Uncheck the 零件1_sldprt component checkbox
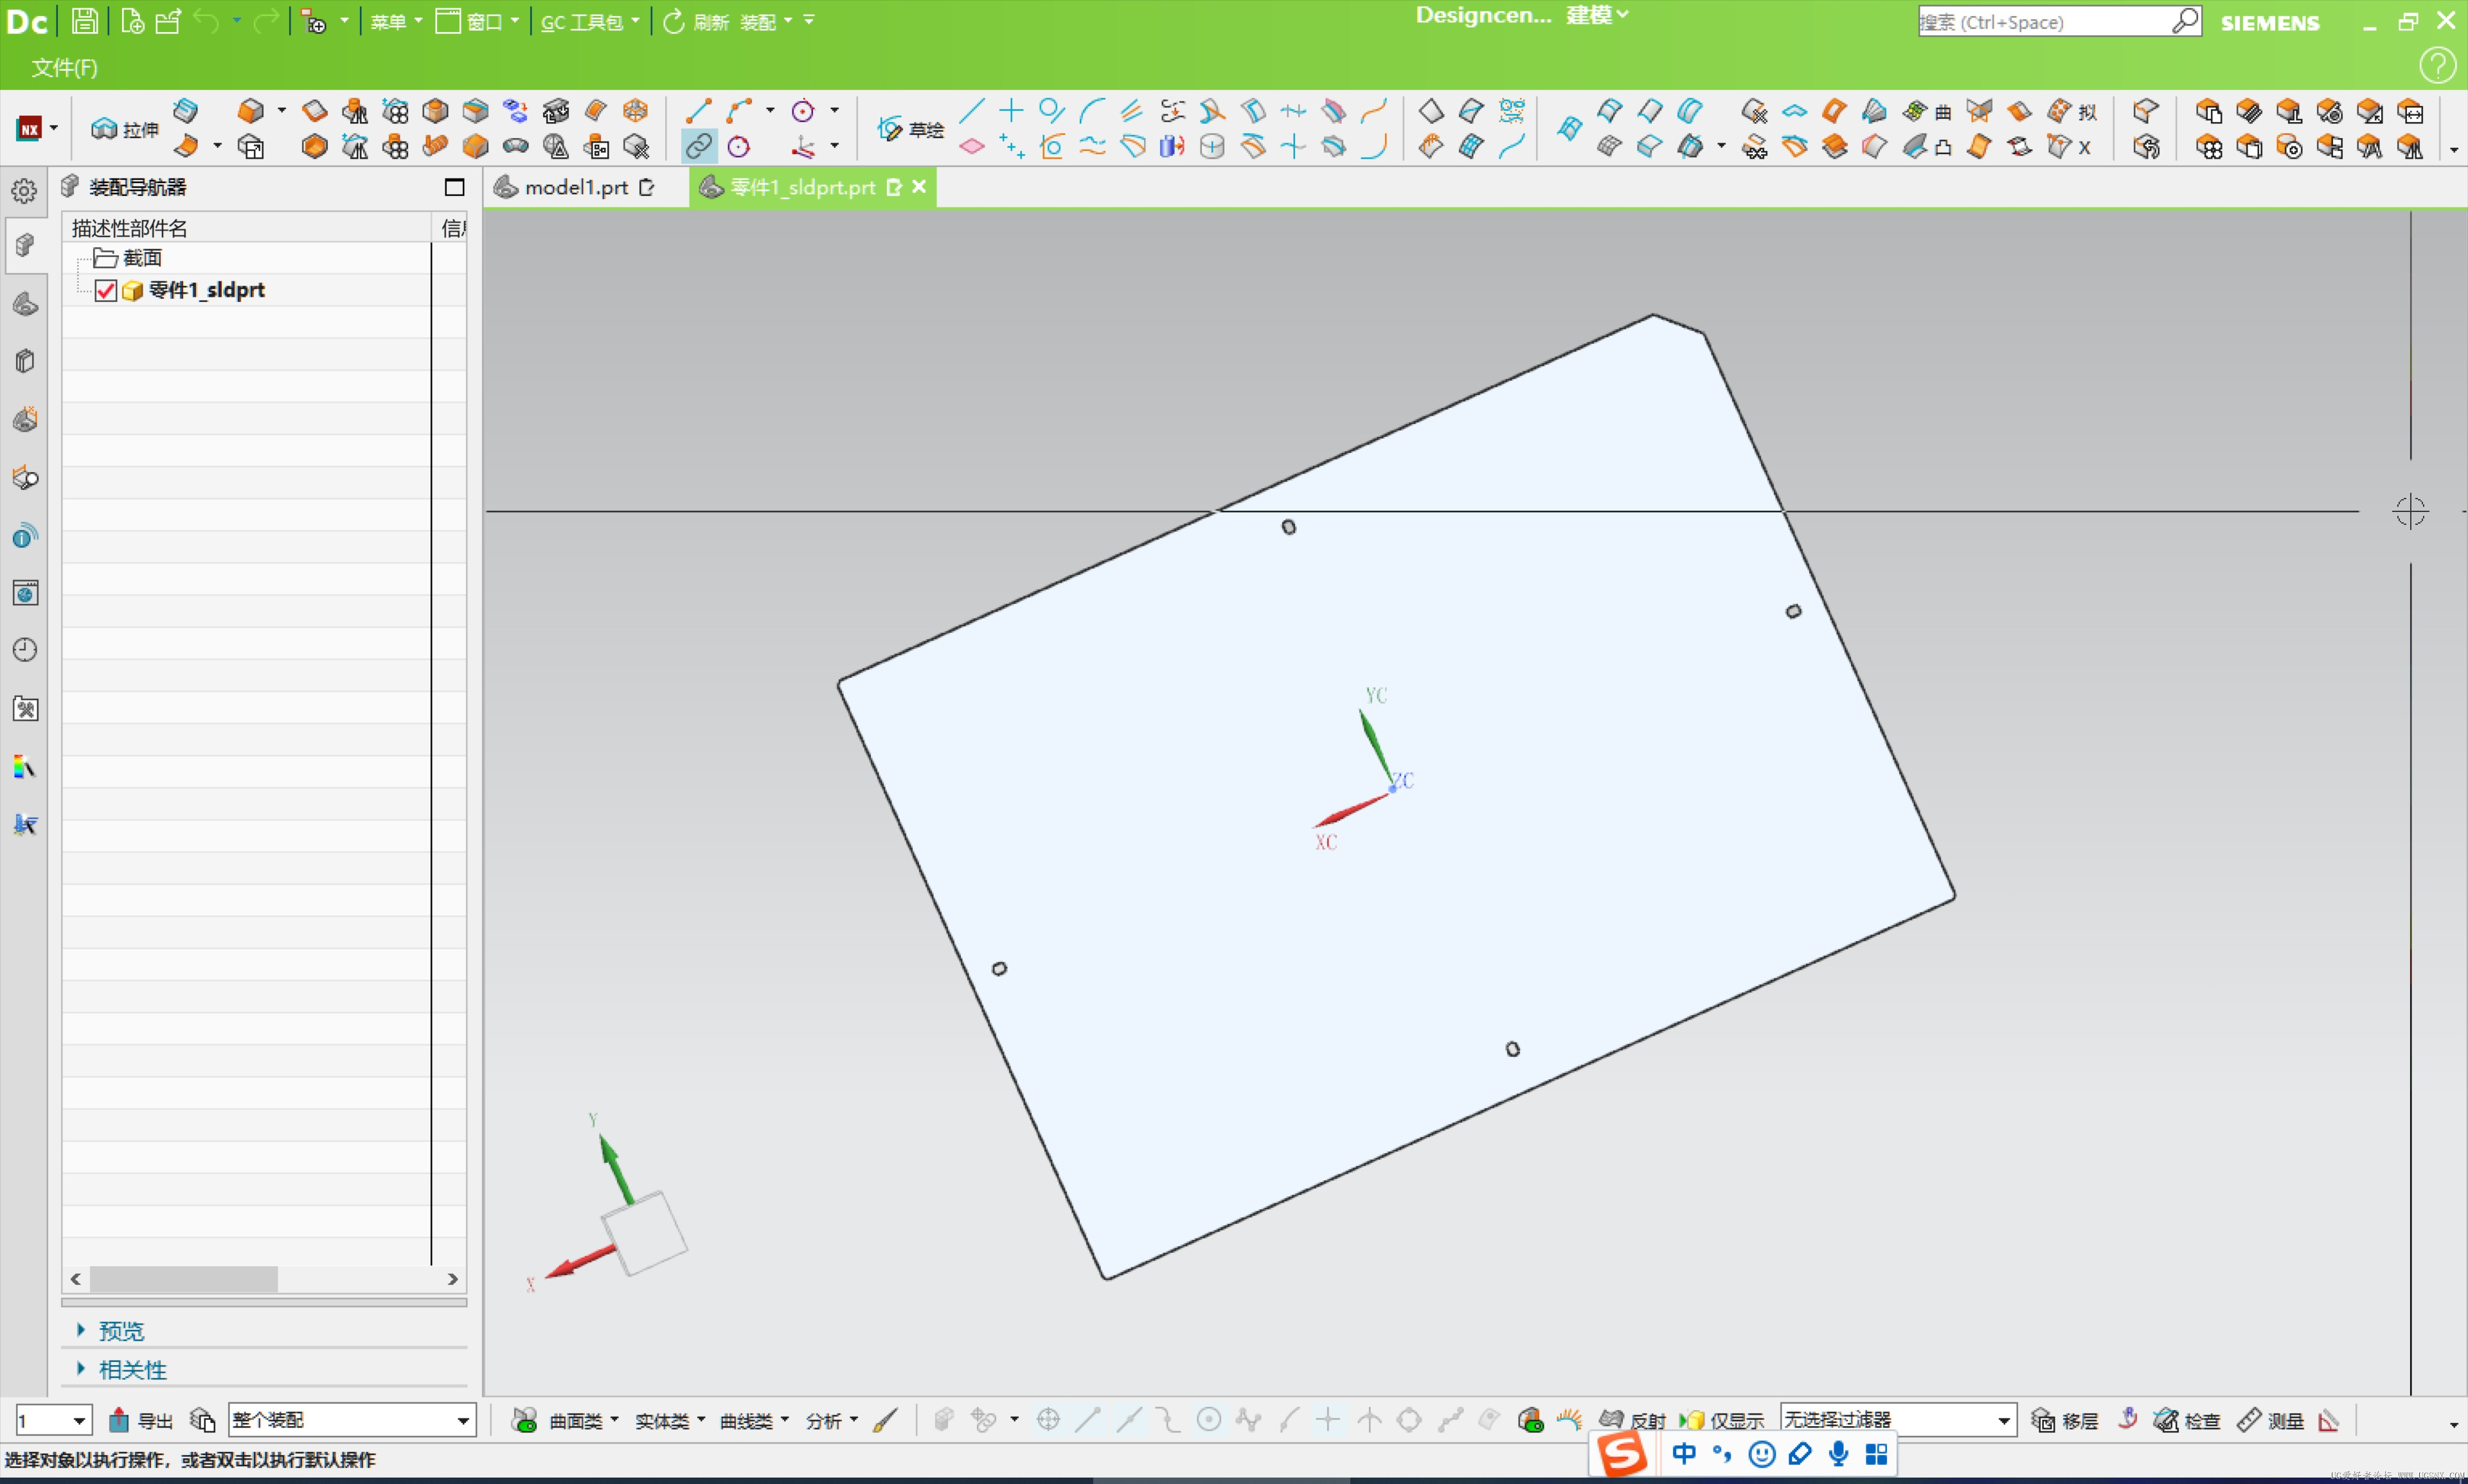 tap(106, 291)
